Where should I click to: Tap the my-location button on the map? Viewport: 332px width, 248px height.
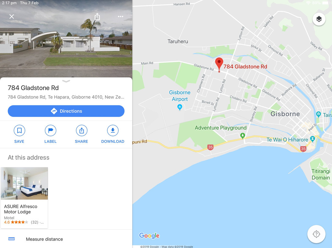(316, 234)
